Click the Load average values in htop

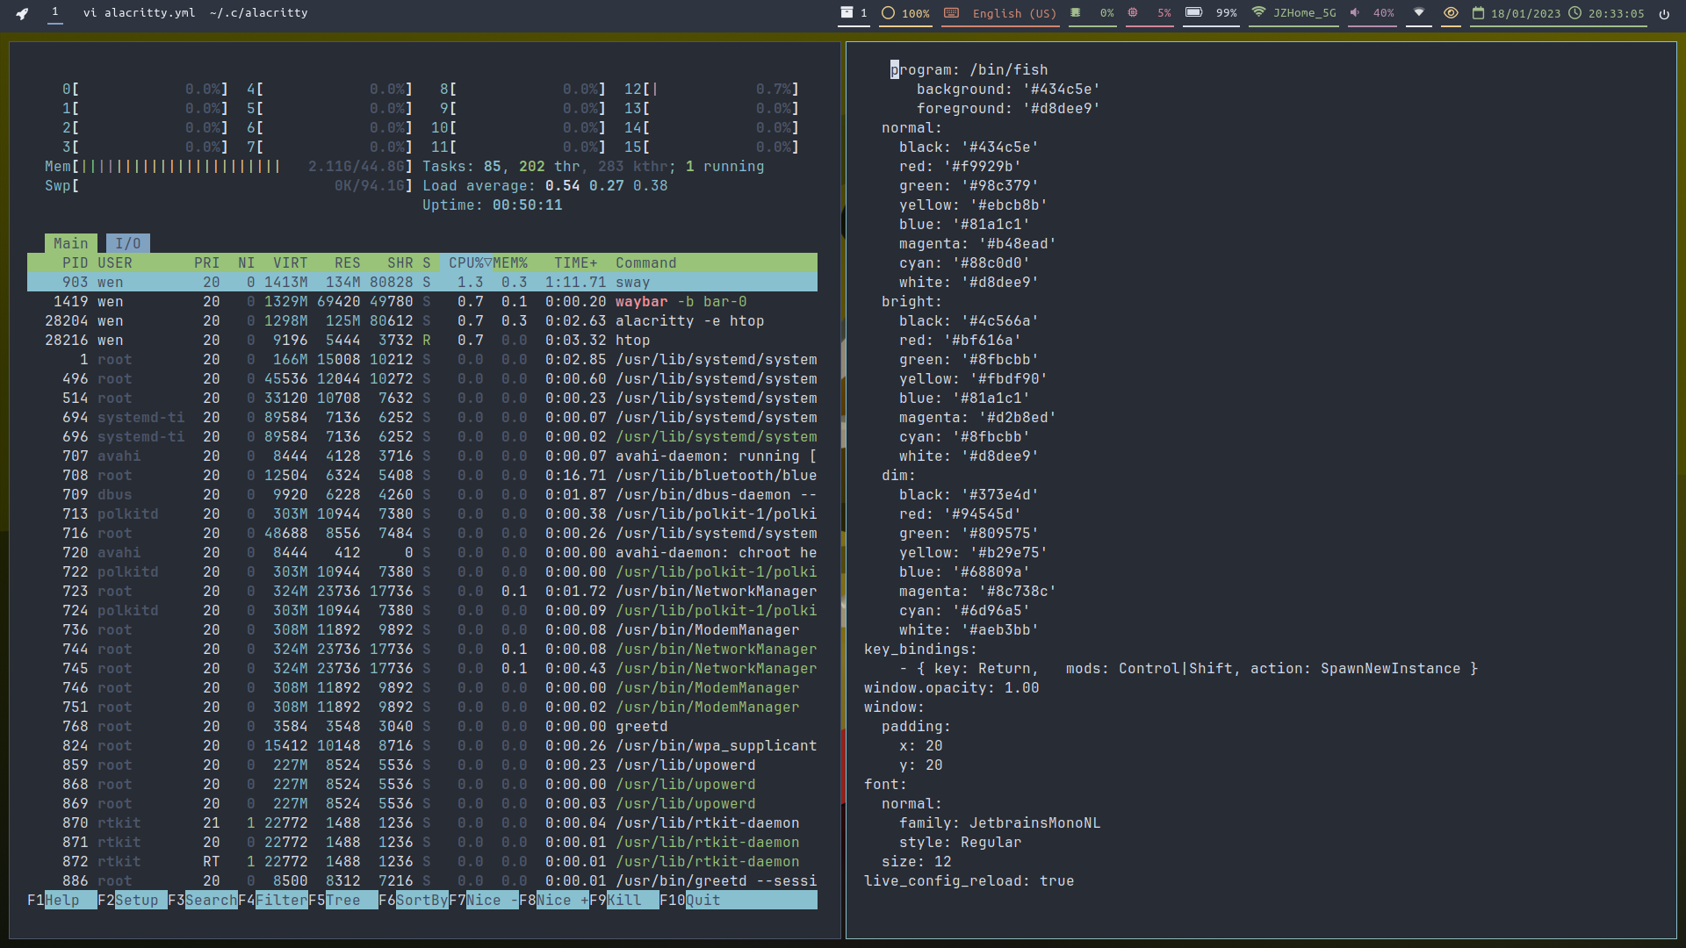point(607,185)
